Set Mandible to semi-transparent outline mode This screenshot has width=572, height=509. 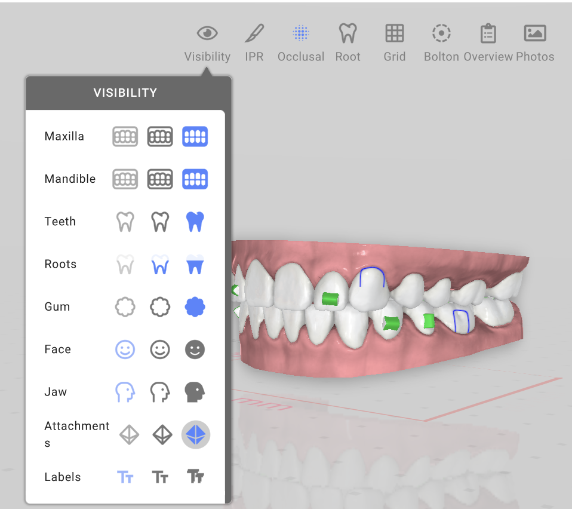160,179
